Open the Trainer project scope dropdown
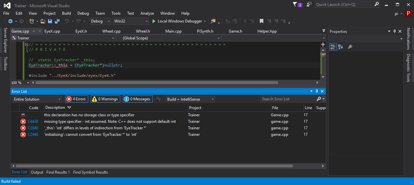 (x=63, y=38)
